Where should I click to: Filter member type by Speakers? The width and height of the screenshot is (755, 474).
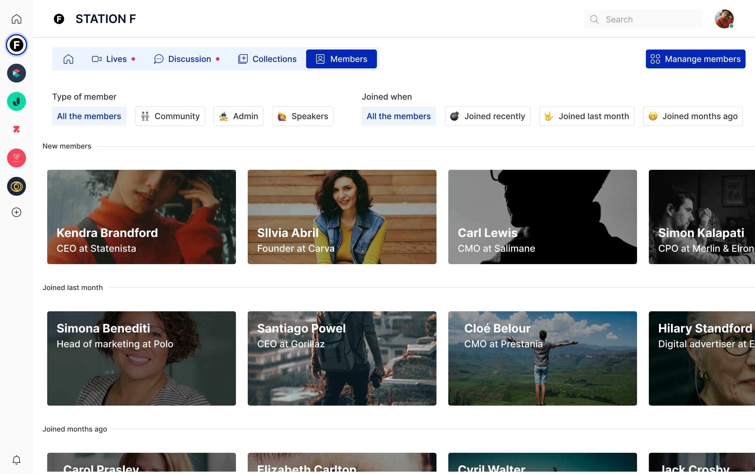point(303,116)
